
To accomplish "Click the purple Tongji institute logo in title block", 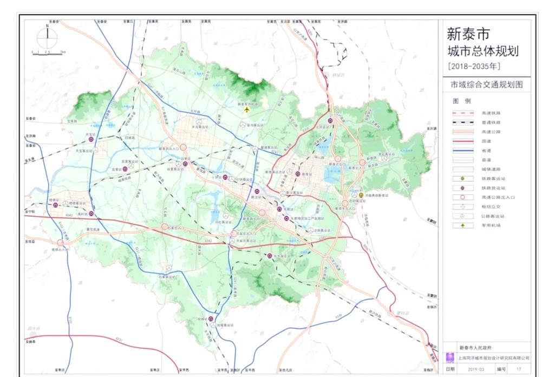I will [x=450, y=357].
